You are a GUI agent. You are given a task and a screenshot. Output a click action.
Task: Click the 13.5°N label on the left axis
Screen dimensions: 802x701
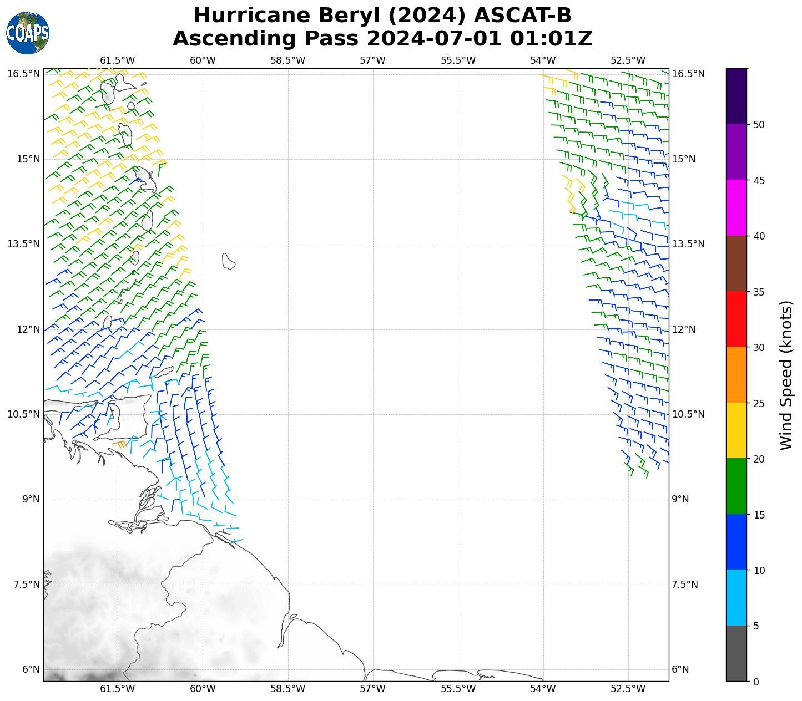tap(23, 245)
